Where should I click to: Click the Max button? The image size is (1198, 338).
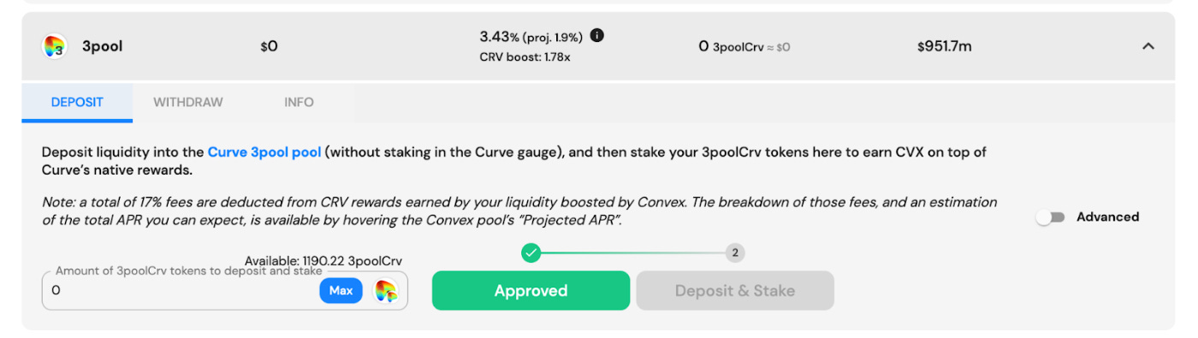tap(341, 291)
